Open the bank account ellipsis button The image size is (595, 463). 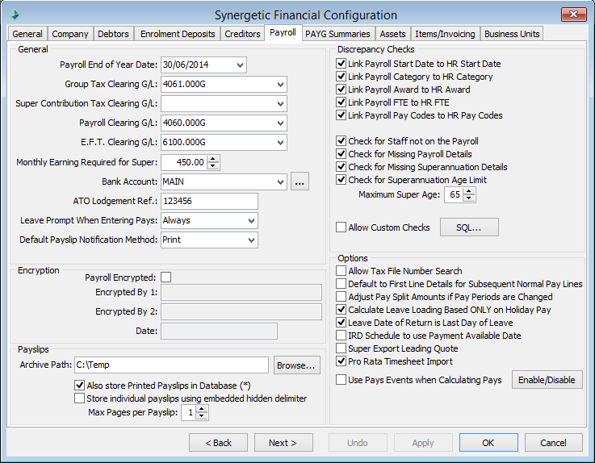[300, 181]
